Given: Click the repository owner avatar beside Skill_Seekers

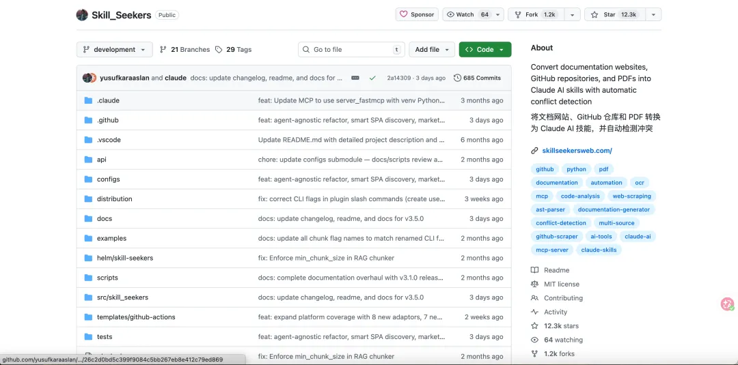Looking at the screenshot, I should tap(82, 15).
